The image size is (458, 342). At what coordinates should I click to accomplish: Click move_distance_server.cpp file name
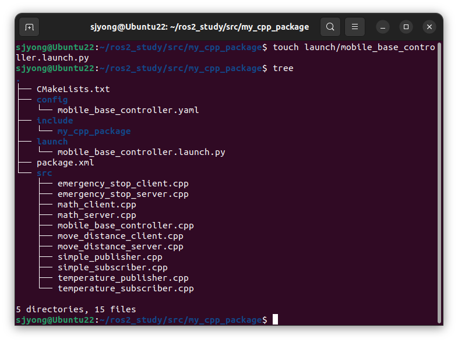point(121,246)
